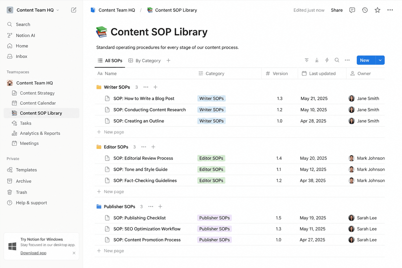
Task: Collapse the Publisher SOPs group folder
Action: [x=99, y=206]
